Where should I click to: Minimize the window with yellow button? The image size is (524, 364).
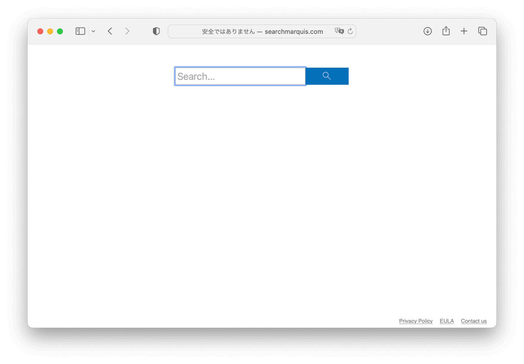(50, 31)
